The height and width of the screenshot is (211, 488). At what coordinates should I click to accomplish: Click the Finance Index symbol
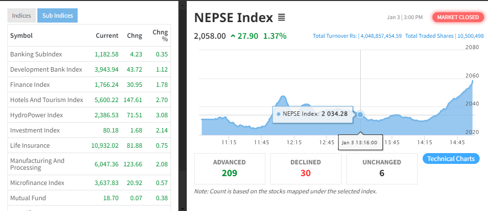[30, 84]
